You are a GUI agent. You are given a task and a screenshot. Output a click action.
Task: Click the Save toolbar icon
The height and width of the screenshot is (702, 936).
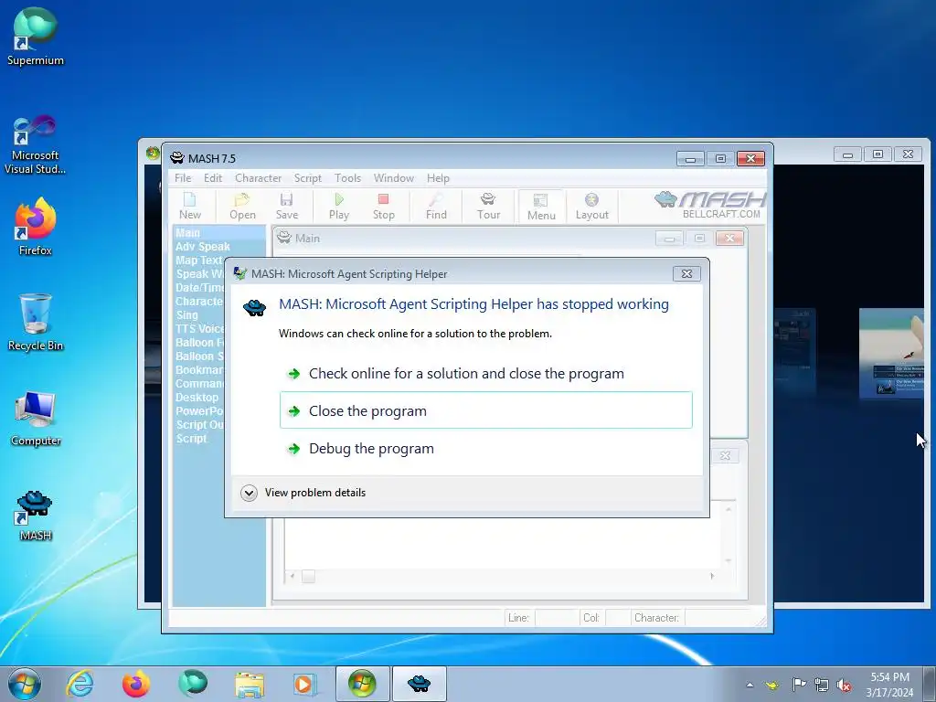point(286,206)
